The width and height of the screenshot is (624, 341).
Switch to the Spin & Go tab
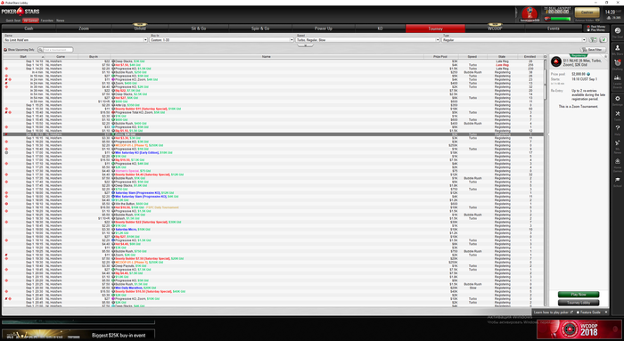pos(260,28)
